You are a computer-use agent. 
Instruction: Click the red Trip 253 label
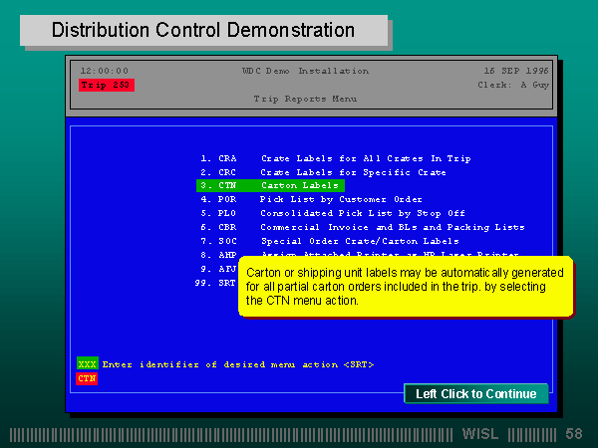click(107, 85)
